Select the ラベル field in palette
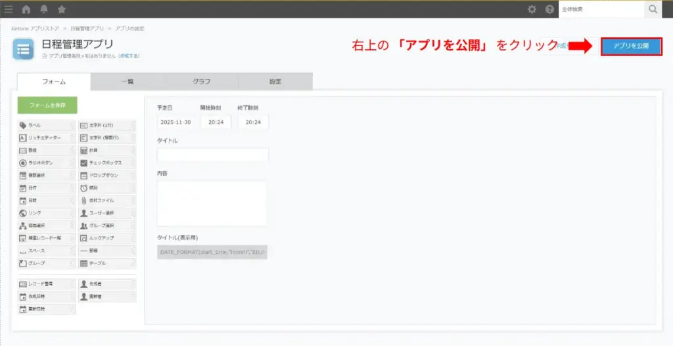Screen dimensions: 673x346 pos(47,125)
